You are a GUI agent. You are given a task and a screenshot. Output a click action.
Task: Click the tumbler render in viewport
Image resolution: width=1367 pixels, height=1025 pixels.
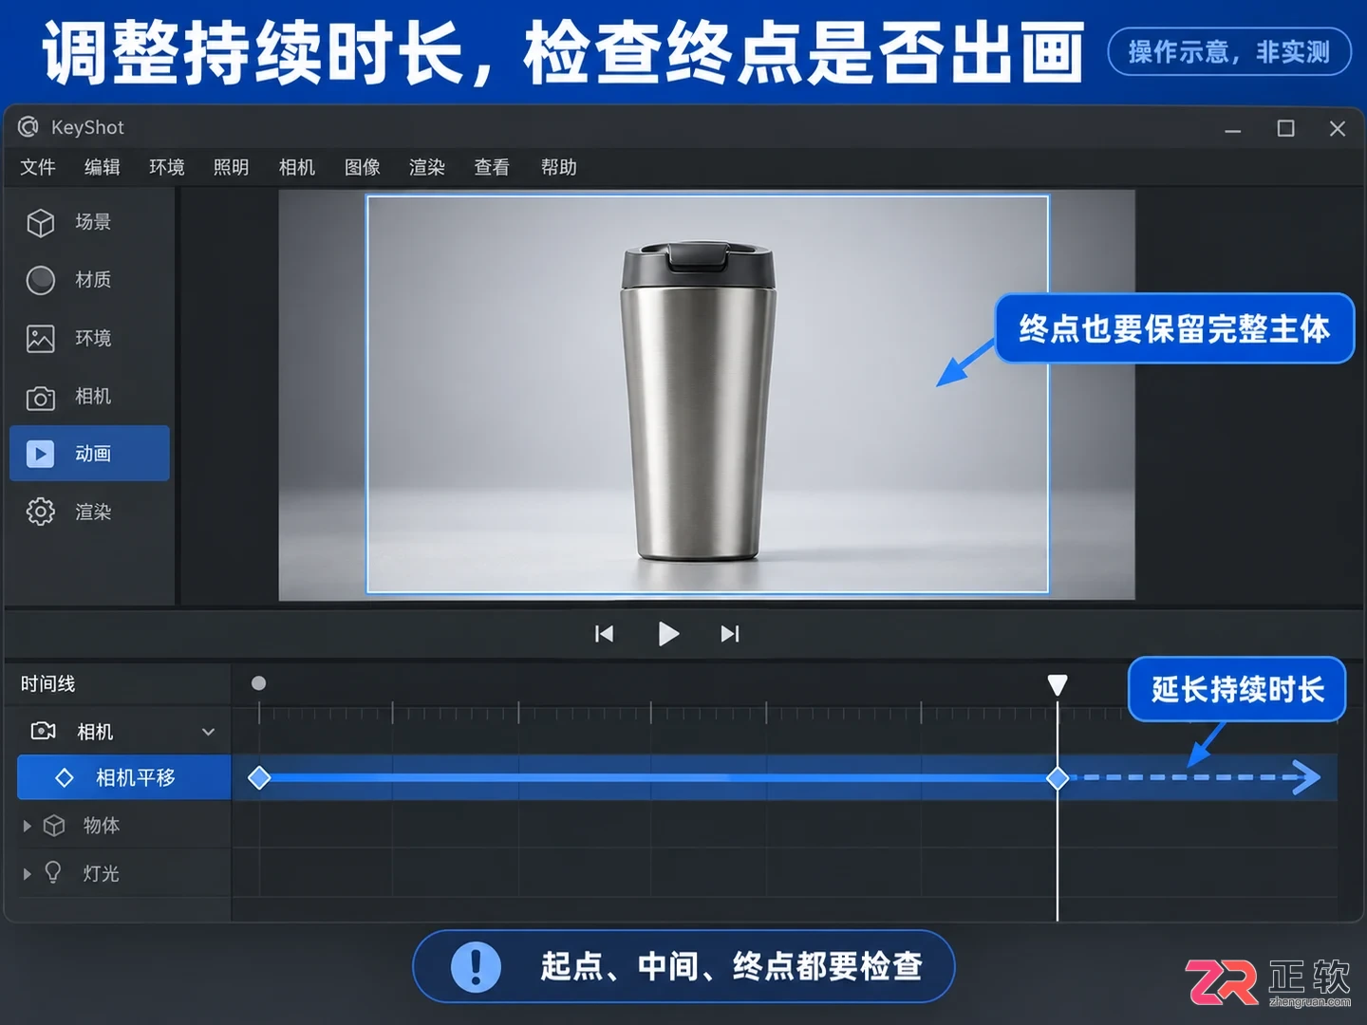pos(698,402)
